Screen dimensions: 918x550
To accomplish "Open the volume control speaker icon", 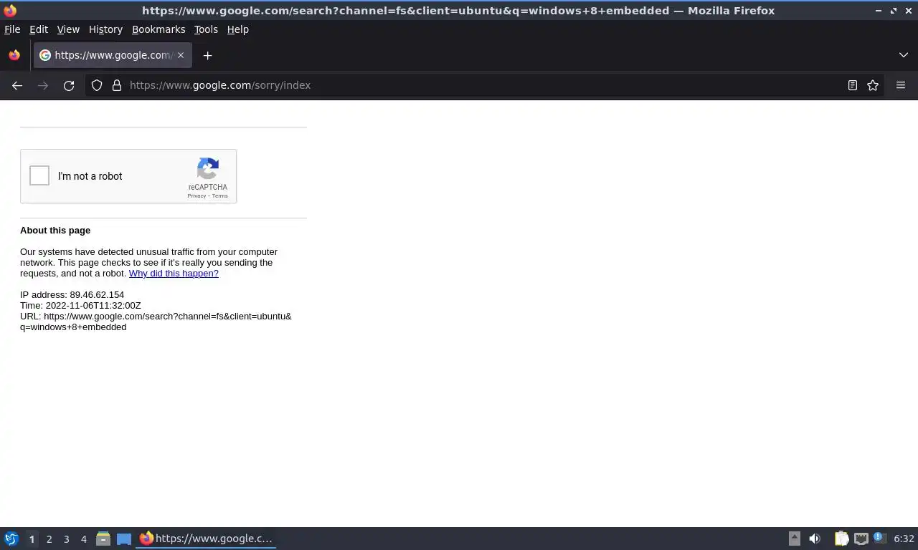I will point(815,539).
